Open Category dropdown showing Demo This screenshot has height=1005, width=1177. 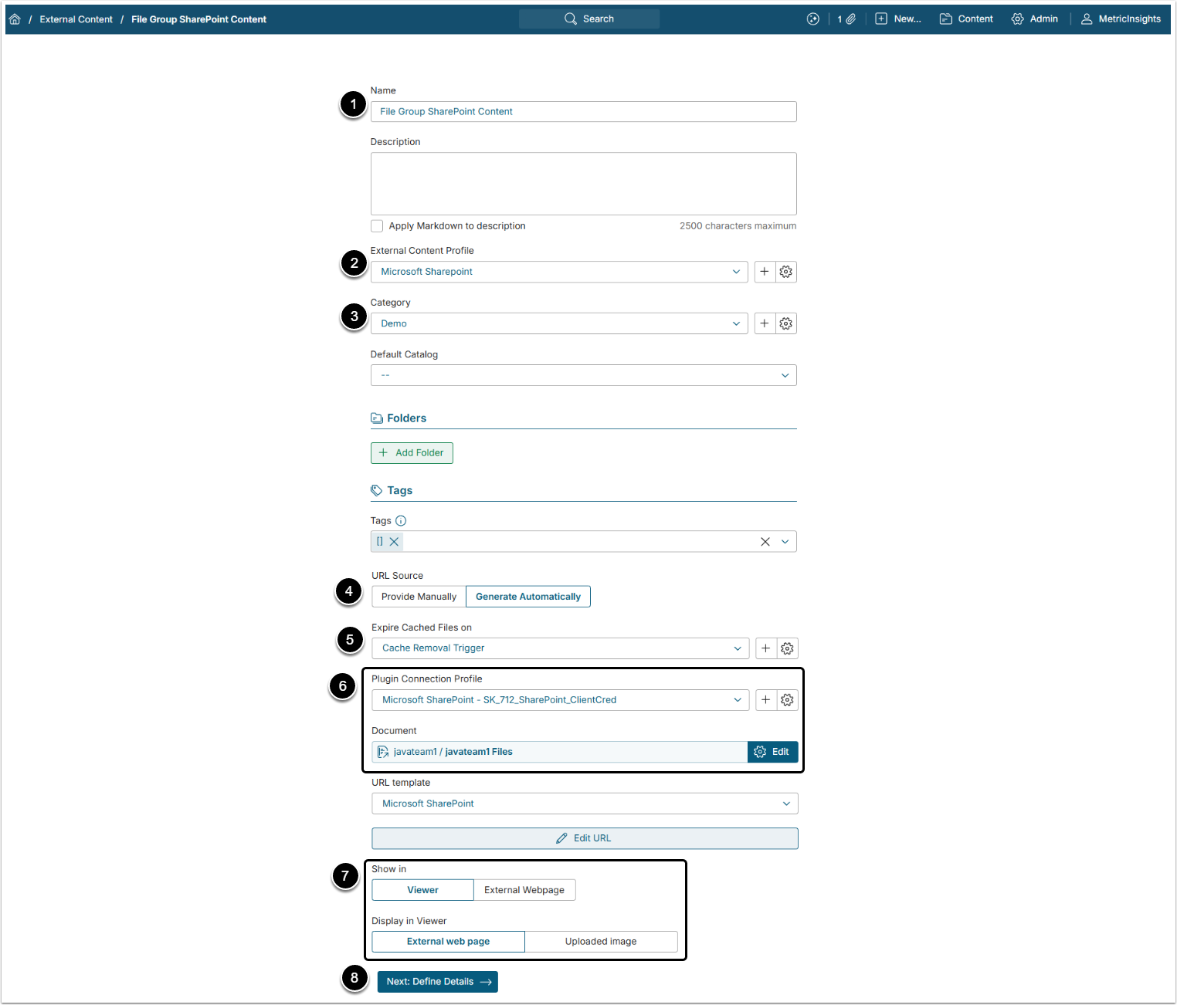tap(559, 323)
